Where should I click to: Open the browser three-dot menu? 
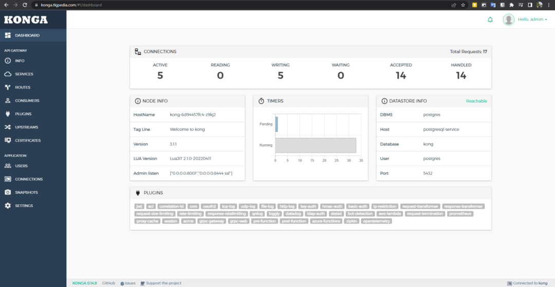pyautogui.click(x=548, y=5)
